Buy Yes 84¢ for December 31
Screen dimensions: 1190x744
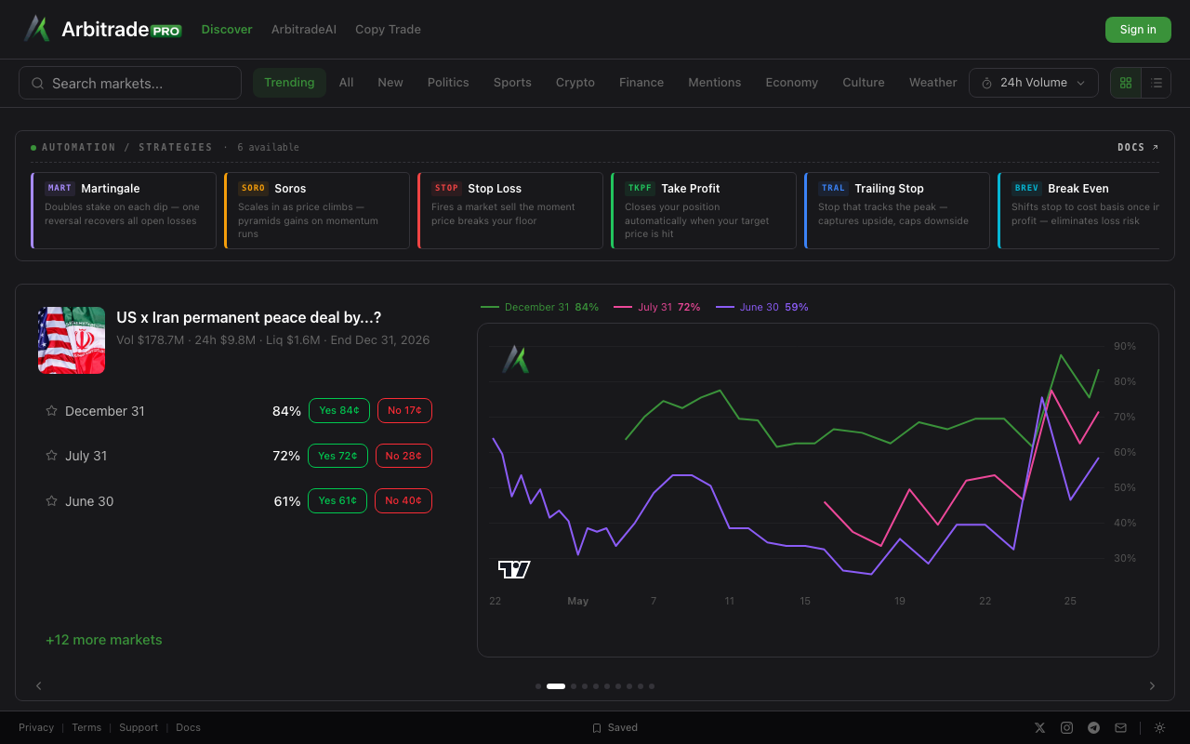(x=339, y=410)
